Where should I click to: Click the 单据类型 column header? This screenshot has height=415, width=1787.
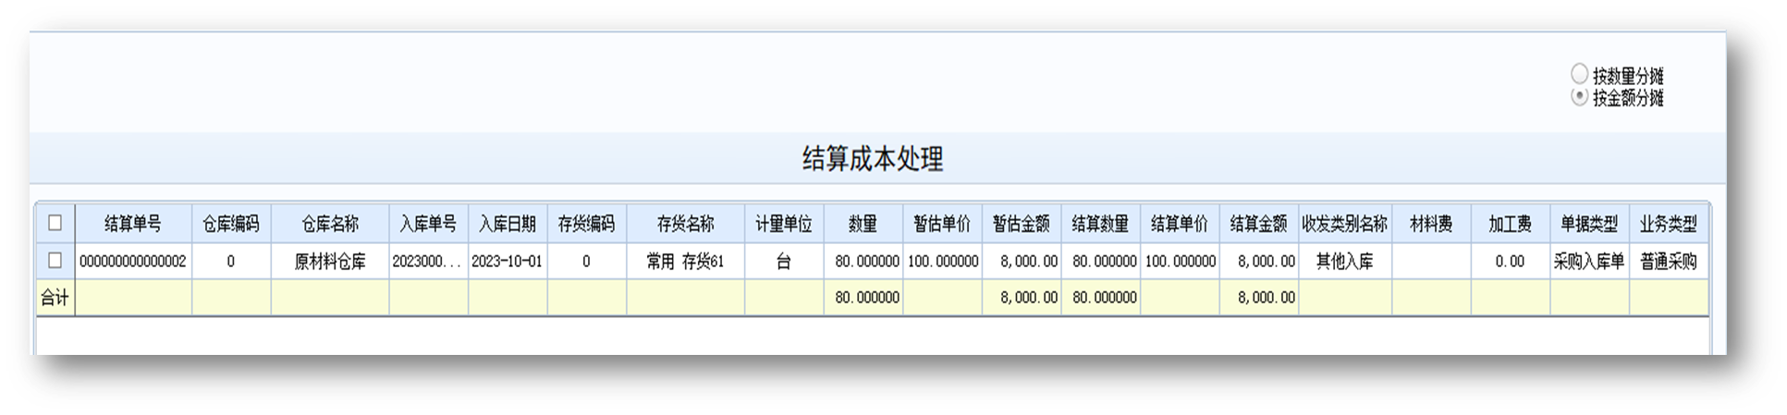(x=1589, y=224)
